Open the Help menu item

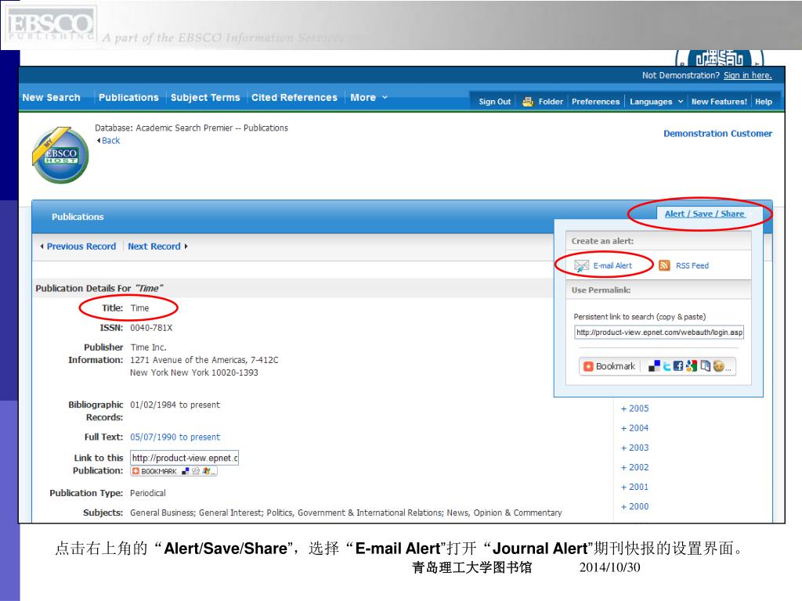click(x=764, y=102)
